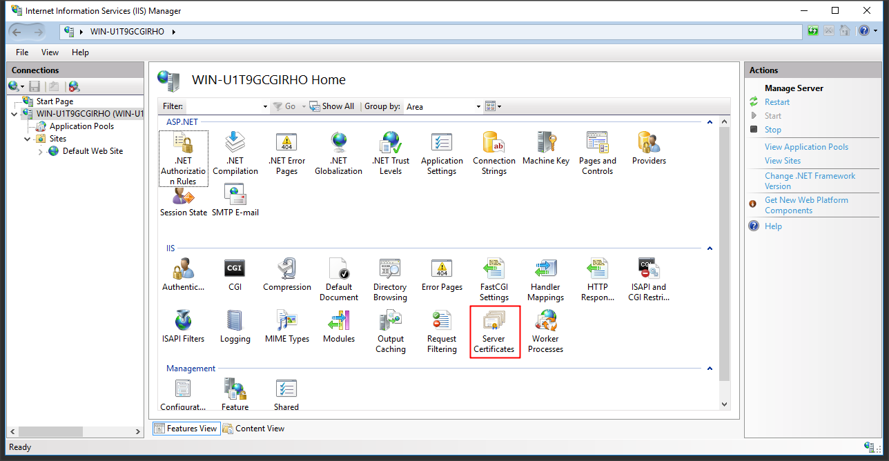Click View Application Pools link

[x=806, y=147]
